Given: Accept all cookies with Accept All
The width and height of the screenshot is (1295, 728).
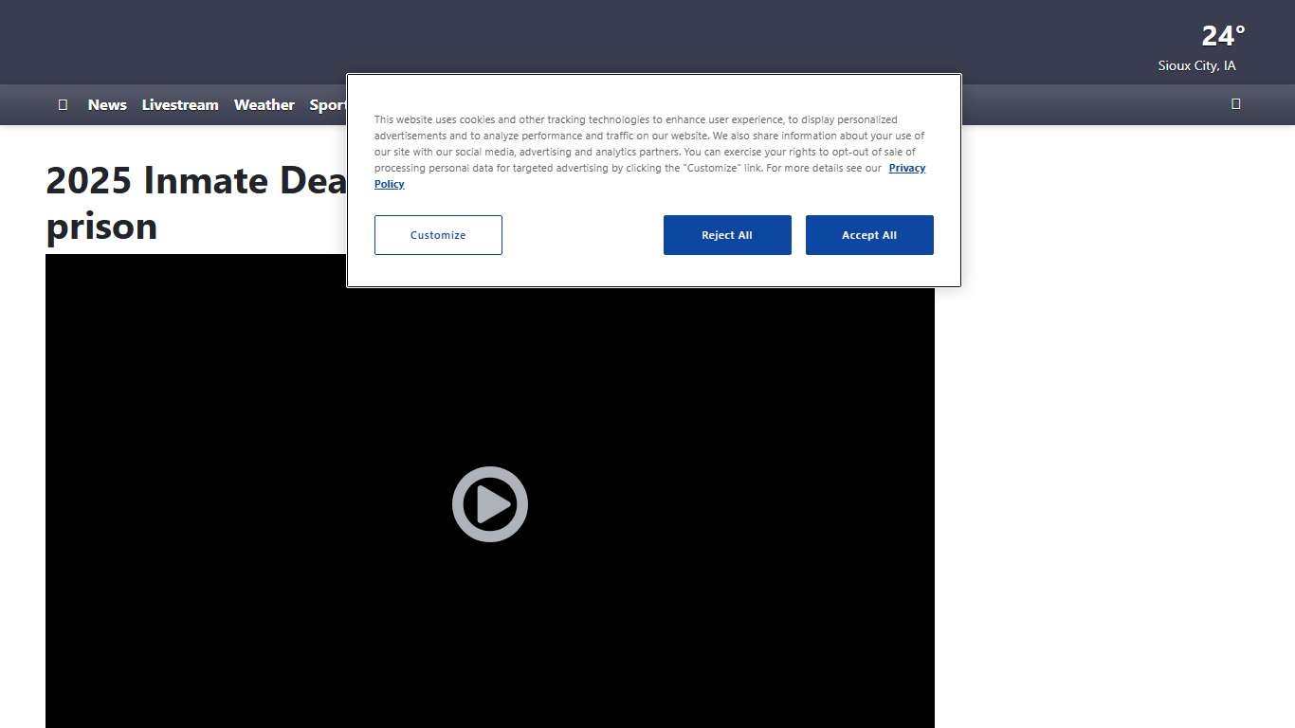Looking at the screenshot, I should point(869,235).
